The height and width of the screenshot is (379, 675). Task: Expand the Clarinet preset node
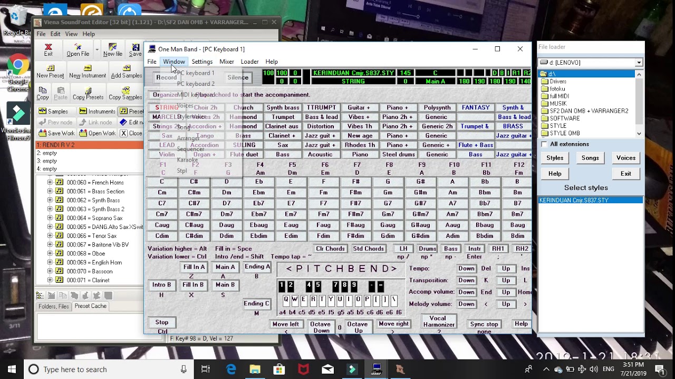tap(50, 281)
